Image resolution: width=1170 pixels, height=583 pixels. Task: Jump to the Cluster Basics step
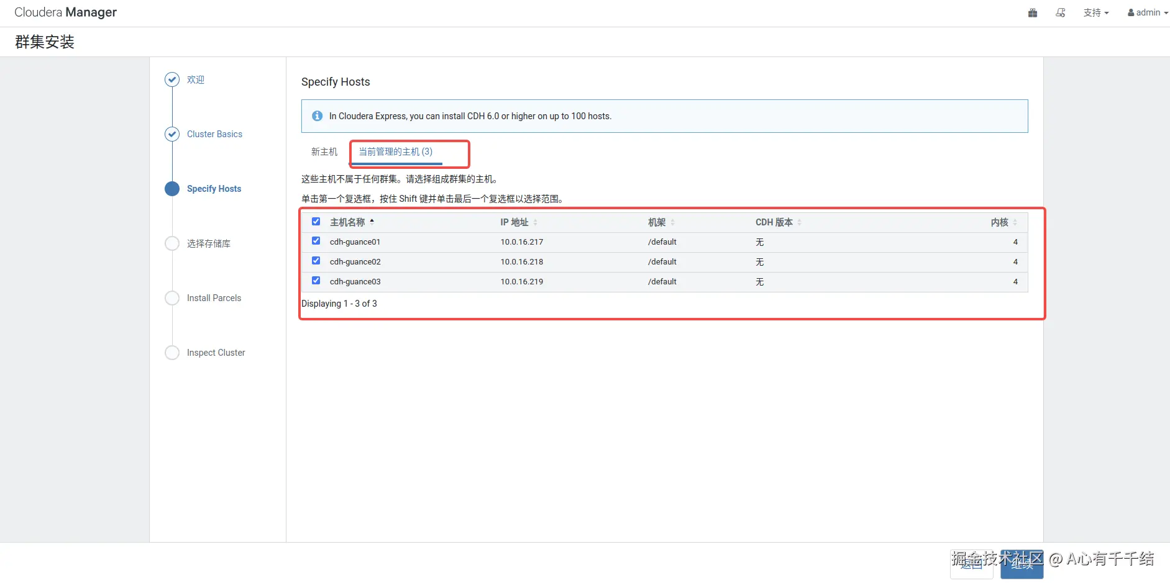coord(214,134)
